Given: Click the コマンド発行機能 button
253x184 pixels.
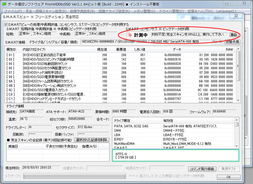Looking at the screenshot, I should click(202, 169).
